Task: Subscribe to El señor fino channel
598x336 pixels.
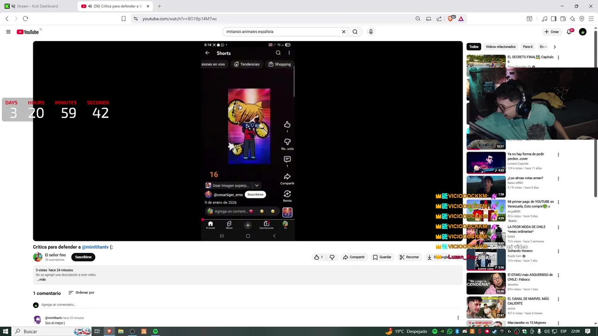Action: click(x=83, y=257)
